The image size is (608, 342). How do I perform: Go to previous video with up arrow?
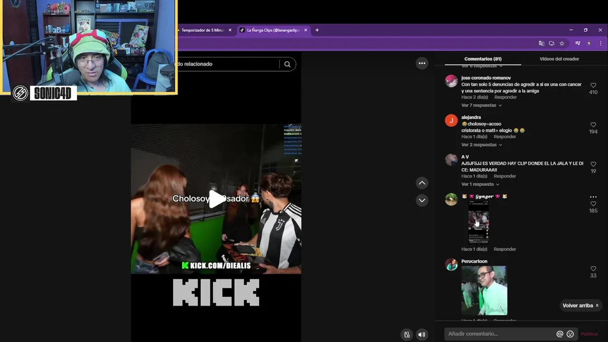click(422, 183)
